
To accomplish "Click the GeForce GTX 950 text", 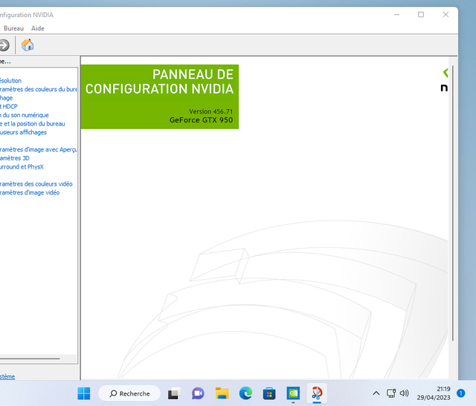I will coord(201,120).
